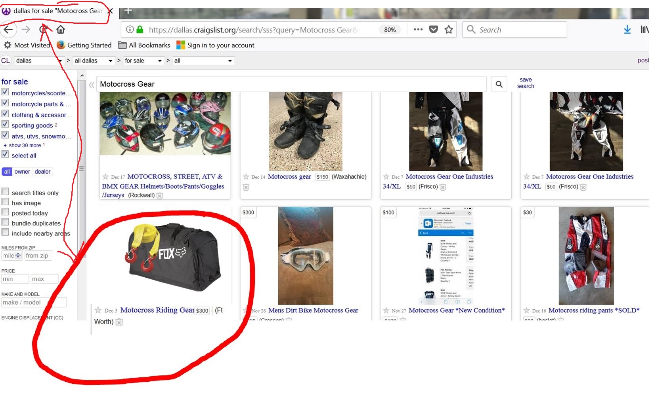
Task: Star the Motocross Riding Gear listing
Action: [98, 310]
